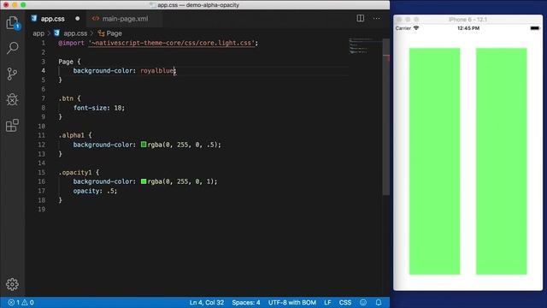Click the '.opacity1' selector text
Viewport: 547px width, 308px height.
75,172
